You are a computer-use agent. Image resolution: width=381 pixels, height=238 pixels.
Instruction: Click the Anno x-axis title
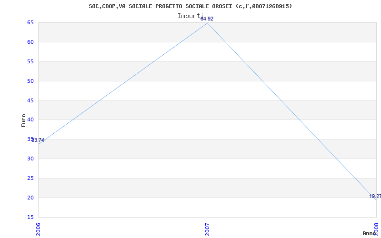tap(370, 233)
